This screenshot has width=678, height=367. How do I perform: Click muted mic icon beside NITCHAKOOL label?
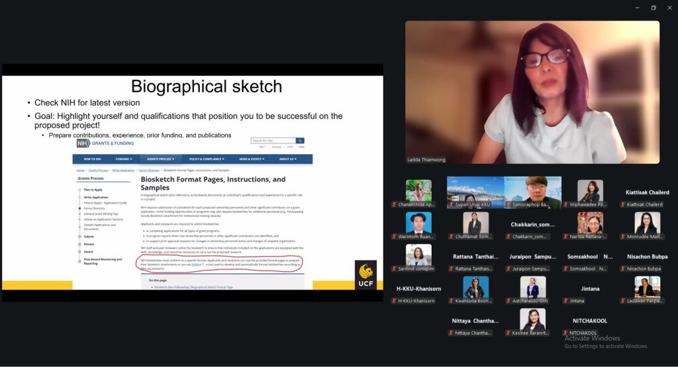[x=566, y=333]
